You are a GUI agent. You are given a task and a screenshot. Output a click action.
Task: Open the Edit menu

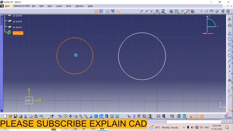click(x=42, y=6)
